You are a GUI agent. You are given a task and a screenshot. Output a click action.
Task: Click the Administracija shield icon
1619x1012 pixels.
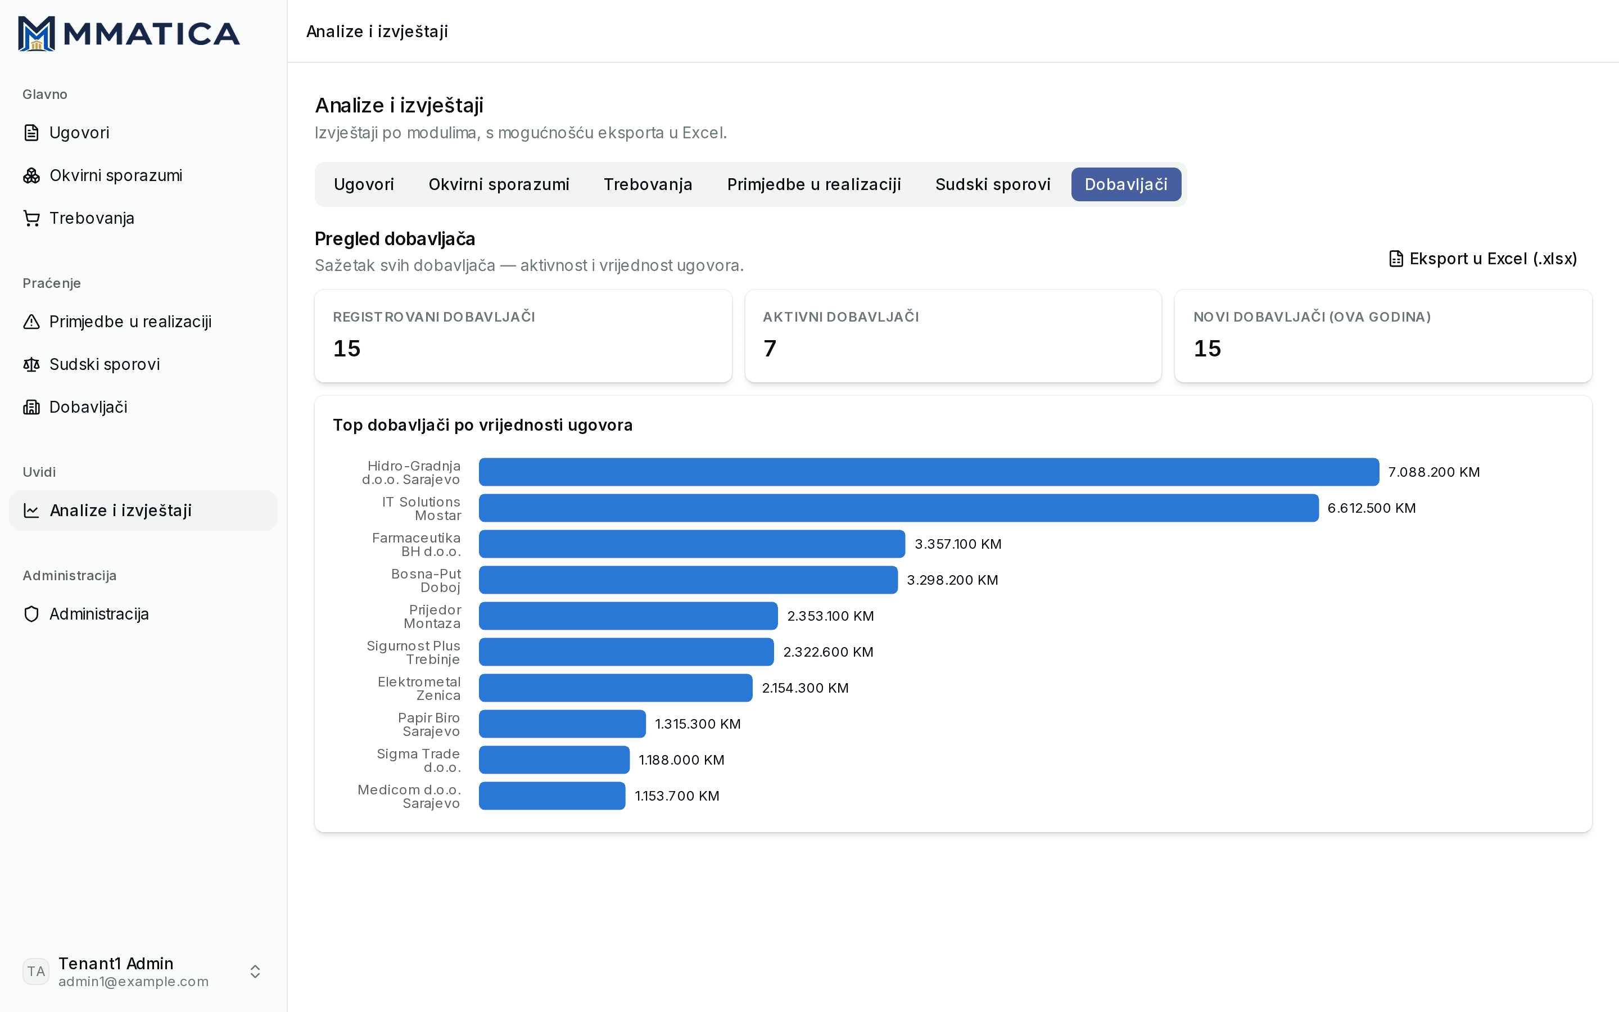pyautogui.click(x=31, y=614)
